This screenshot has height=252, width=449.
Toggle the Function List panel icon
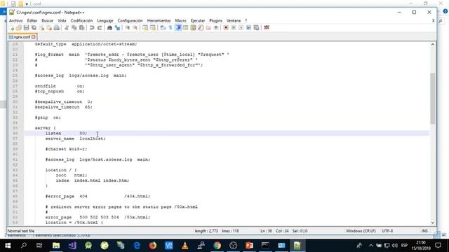[x=201, y=28]
